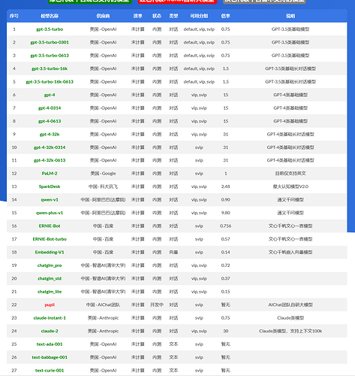
Task: Open the gpt-4 model link
Action: pos(50,95)
